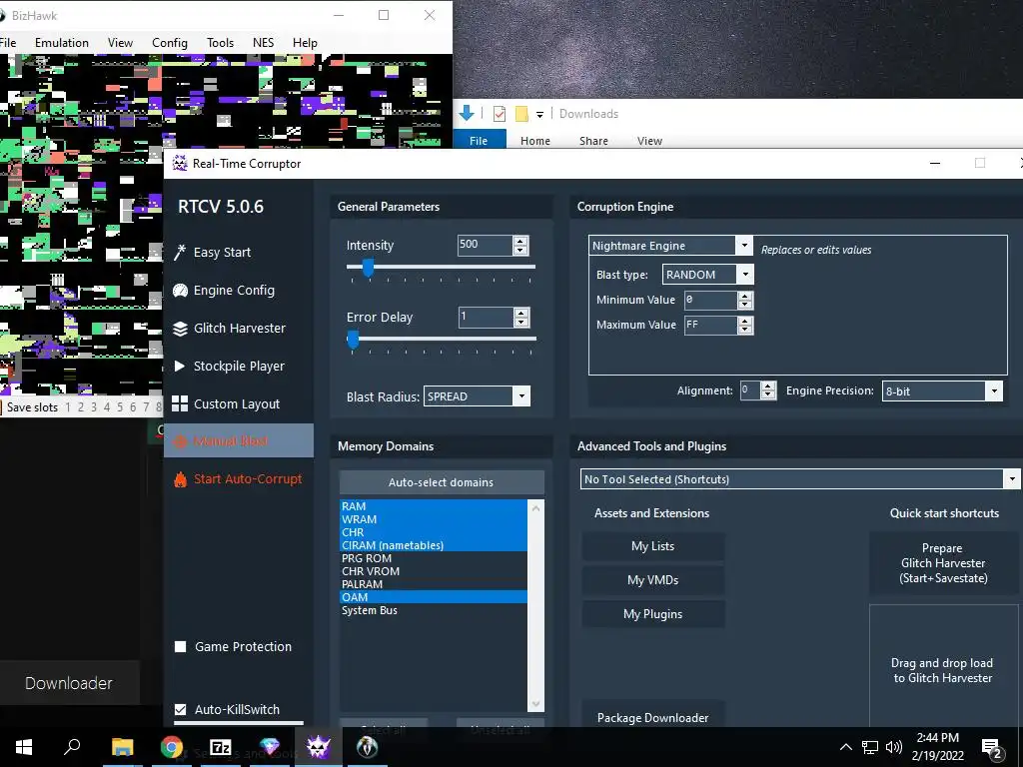The width and height of the screenshot is (1023, 767).
Task: Click Maximum Value field showing FF
Action: pos(710,325)
